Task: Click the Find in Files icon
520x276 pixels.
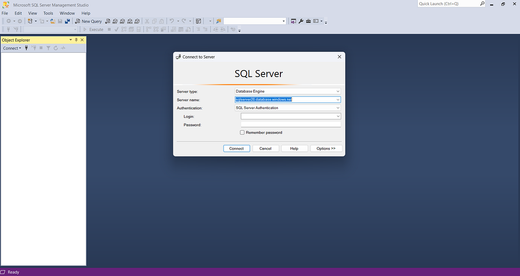Action: coord(218,21)
